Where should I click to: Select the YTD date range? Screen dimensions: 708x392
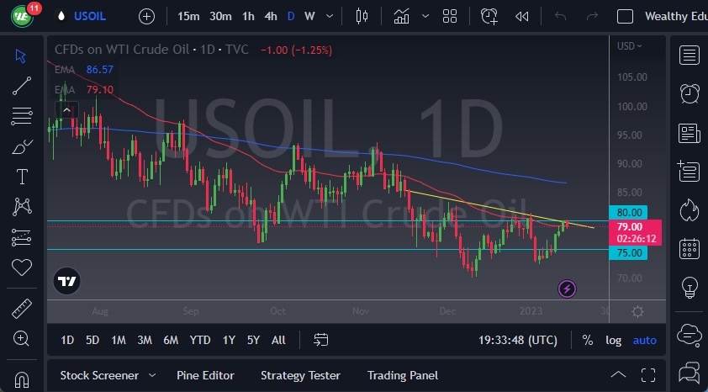click(x=200, y=340)
